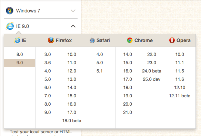Click the IE logo beside IE 9.0
The image size is (201, 136).
tap(10, 26)
